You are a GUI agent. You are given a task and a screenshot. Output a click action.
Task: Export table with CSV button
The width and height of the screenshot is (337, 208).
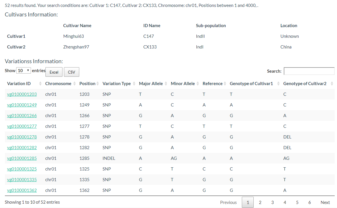click(71, 72)
